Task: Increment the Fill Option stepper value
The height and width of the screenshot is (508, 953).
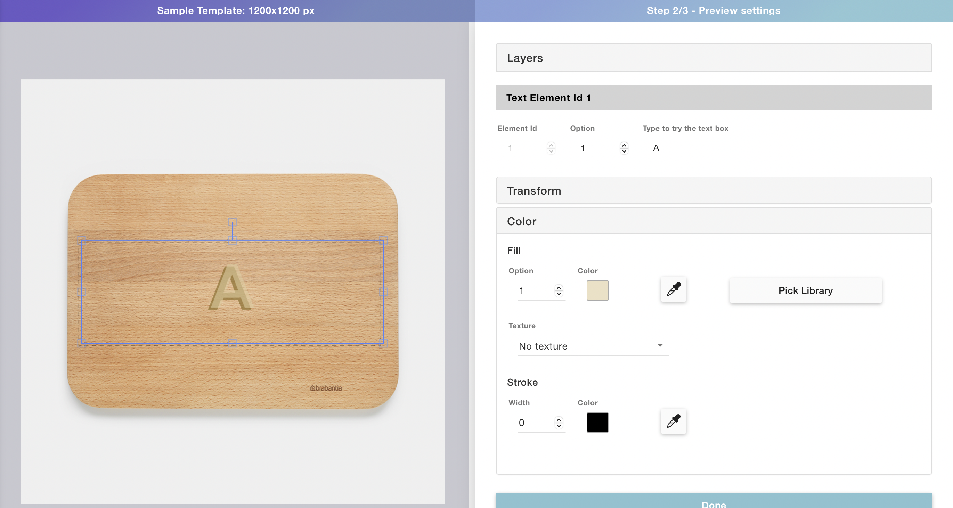Action: click(559, 287)
